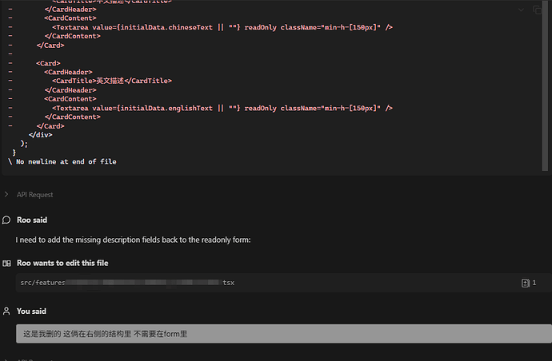Click the 'You said' heading
This screenshot has height=361, width=552.
click(x=31, y=311)
